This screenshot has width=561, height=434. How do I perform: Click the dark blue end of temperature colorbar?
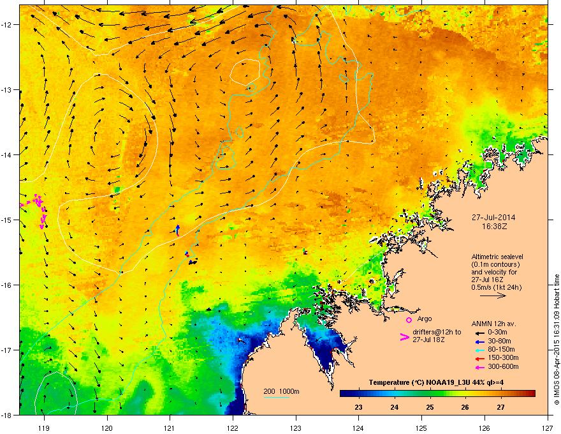(x=344, y=394)
